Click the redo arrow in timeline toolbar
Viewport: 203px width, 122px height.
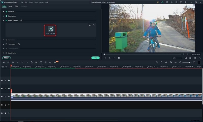click(8, 62)
